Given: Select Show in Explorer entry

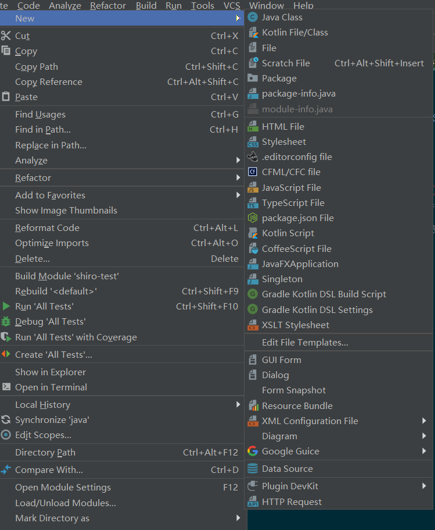Looking at the screenshot, I should tap(122, 372).
